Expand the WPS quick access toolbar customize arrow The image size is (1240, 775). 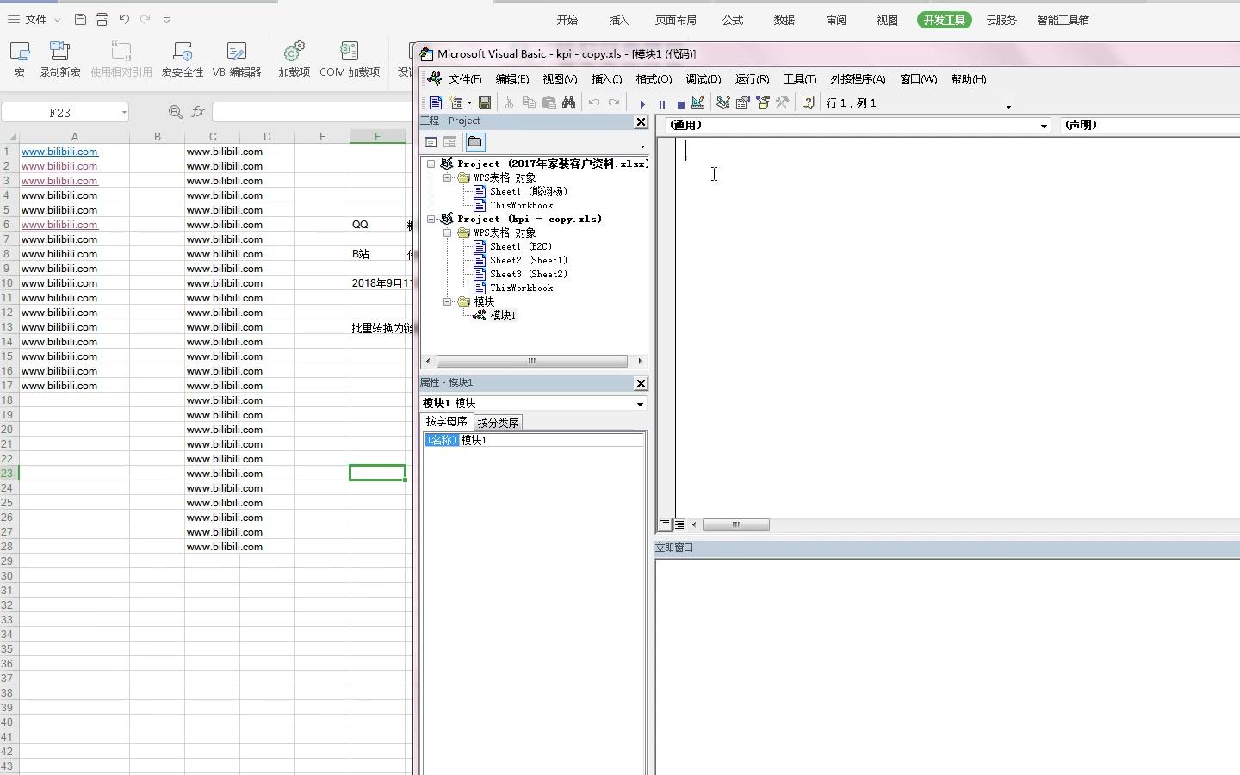[x=166, y=20]
